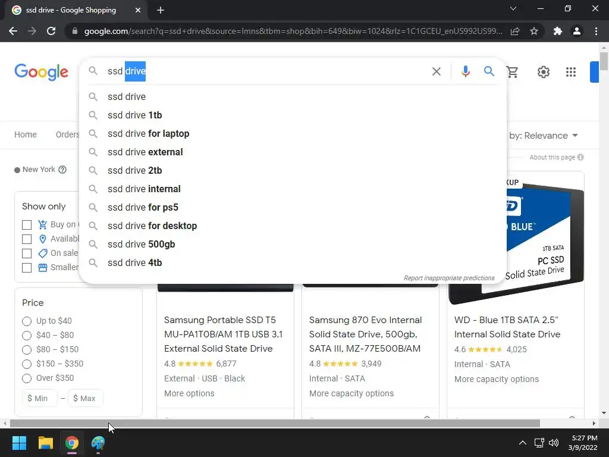Click the blue search magnifier button
The width and height of the screenshot is (609, 457).
(x=489, y=71)
